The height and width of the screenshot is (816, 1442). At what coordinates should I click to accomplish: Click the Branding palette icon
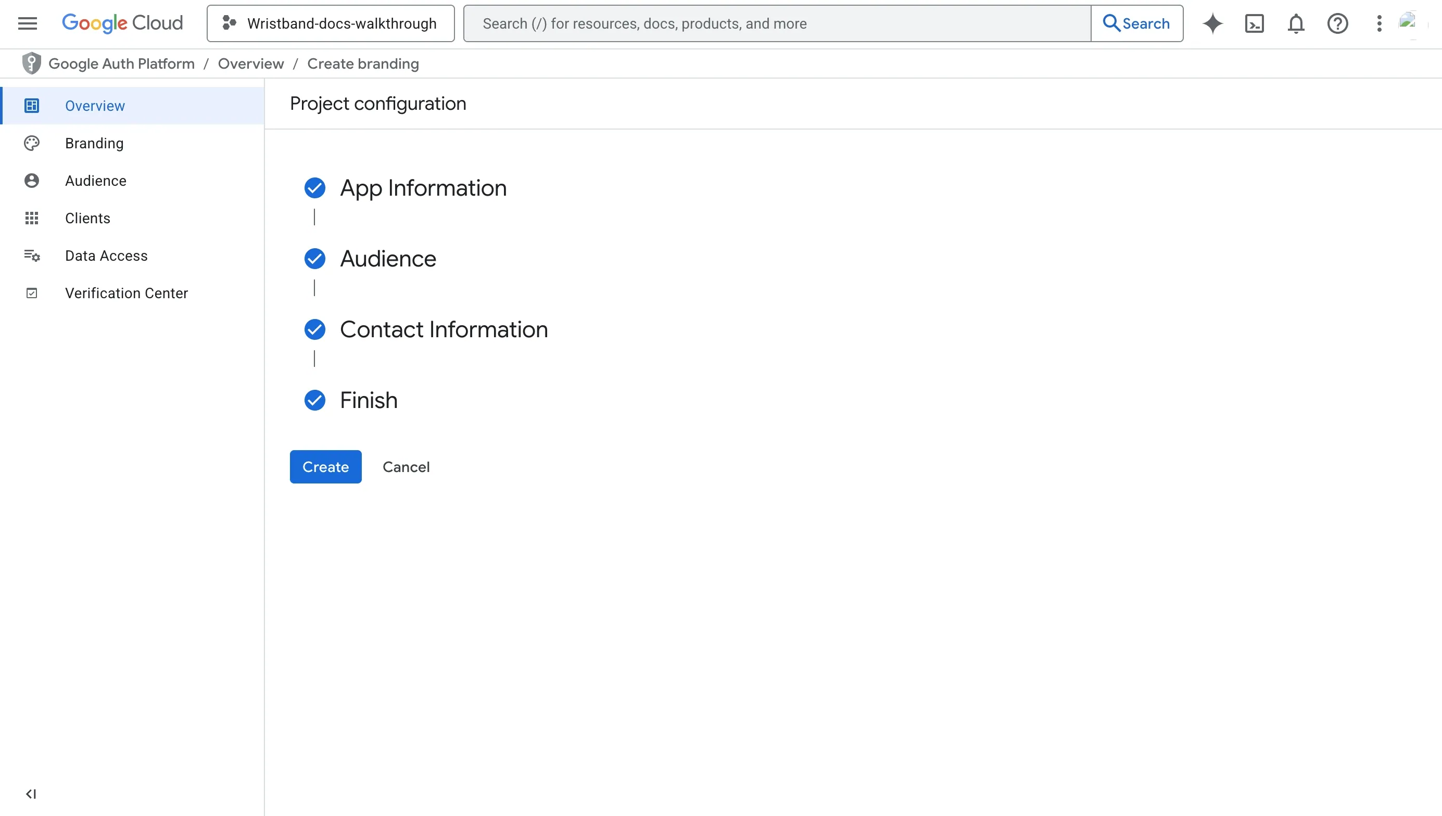(32, 144)
